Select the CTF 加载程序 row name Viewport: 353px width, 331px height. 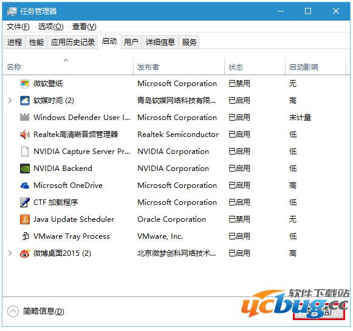(56, 202)
